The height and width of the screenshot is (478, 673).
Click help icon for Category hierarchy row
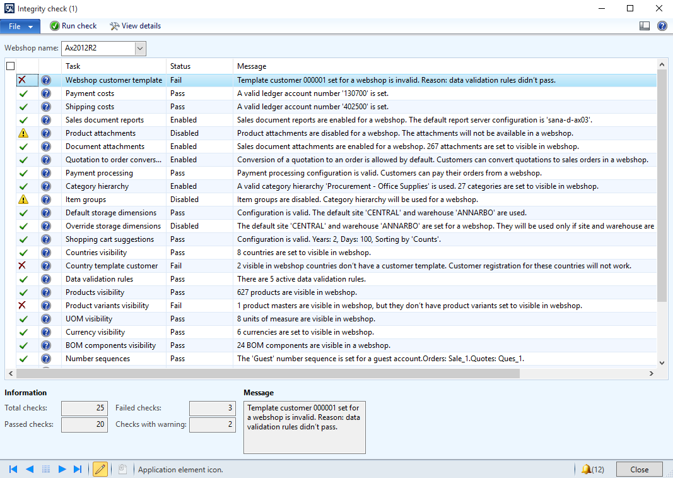(x=46, y=186)
